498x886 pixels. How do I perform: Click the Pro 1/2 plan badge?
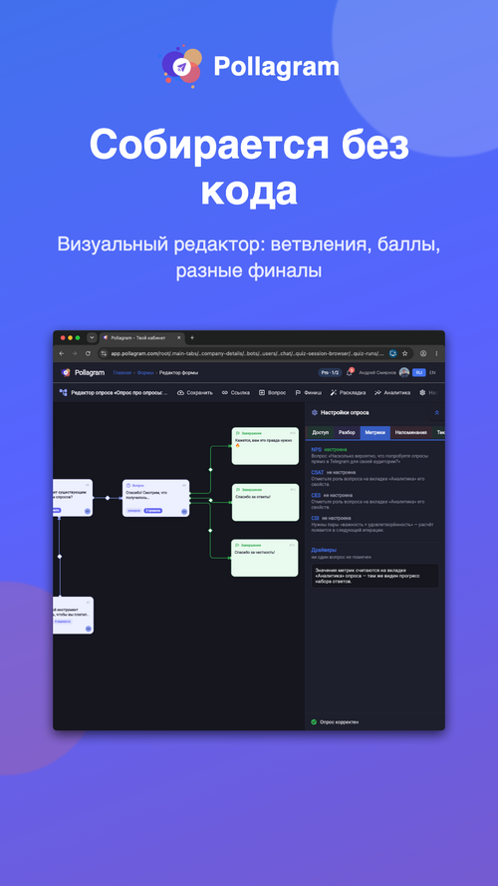point(329,373)
